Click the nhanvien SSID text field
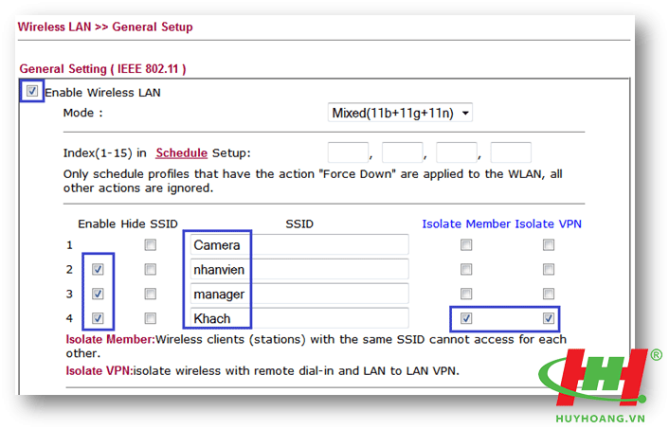This screenshot has width=669, height=429. pos(298,270)
